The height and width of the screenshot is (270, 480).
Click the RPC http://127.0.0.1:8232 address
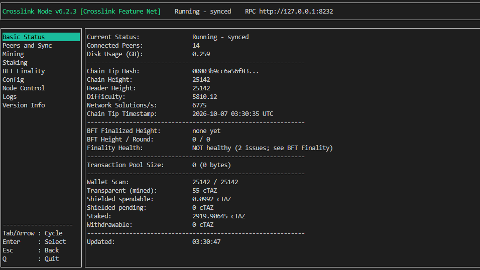289,12
